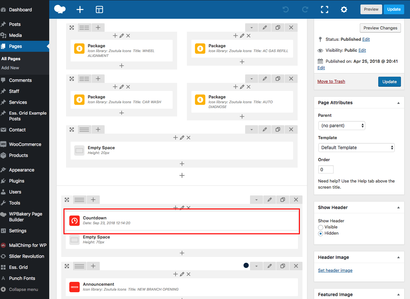Collapse the Show Header panel

398,207
